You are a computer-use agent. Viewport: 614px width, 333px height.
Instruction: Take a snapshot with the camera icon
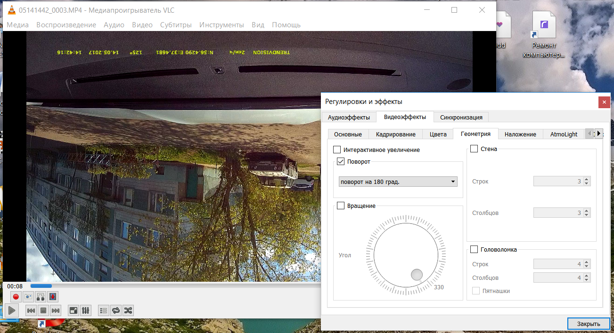click(x=28, y=297)
